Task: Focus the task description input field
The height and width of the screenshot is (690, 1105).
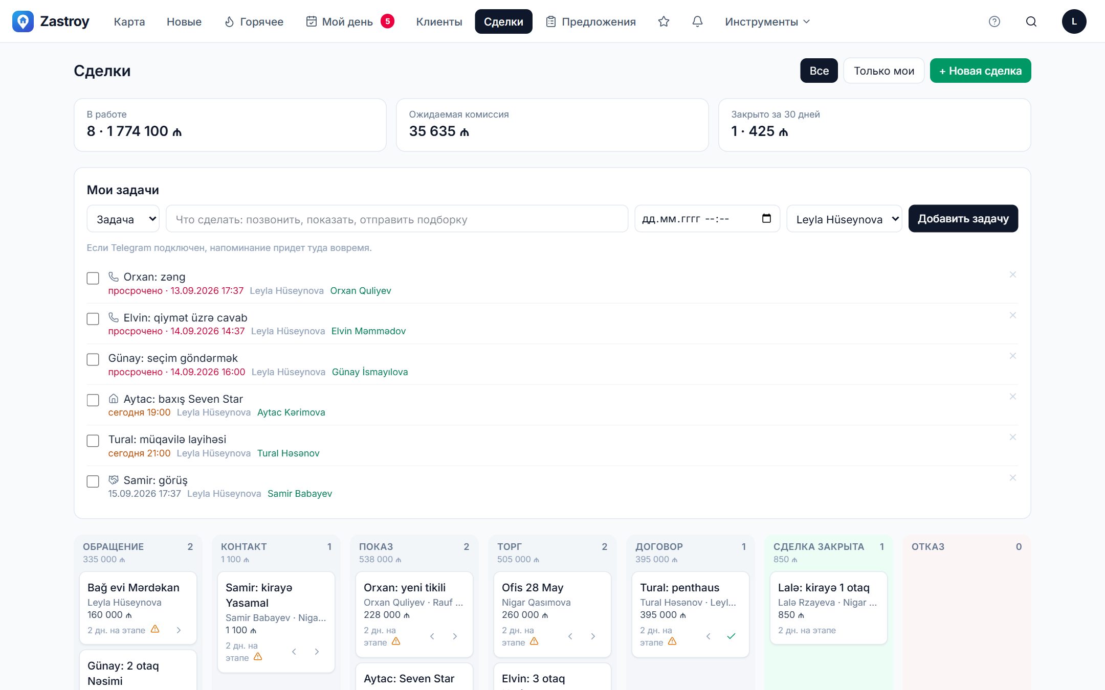Action: [397, 219]
